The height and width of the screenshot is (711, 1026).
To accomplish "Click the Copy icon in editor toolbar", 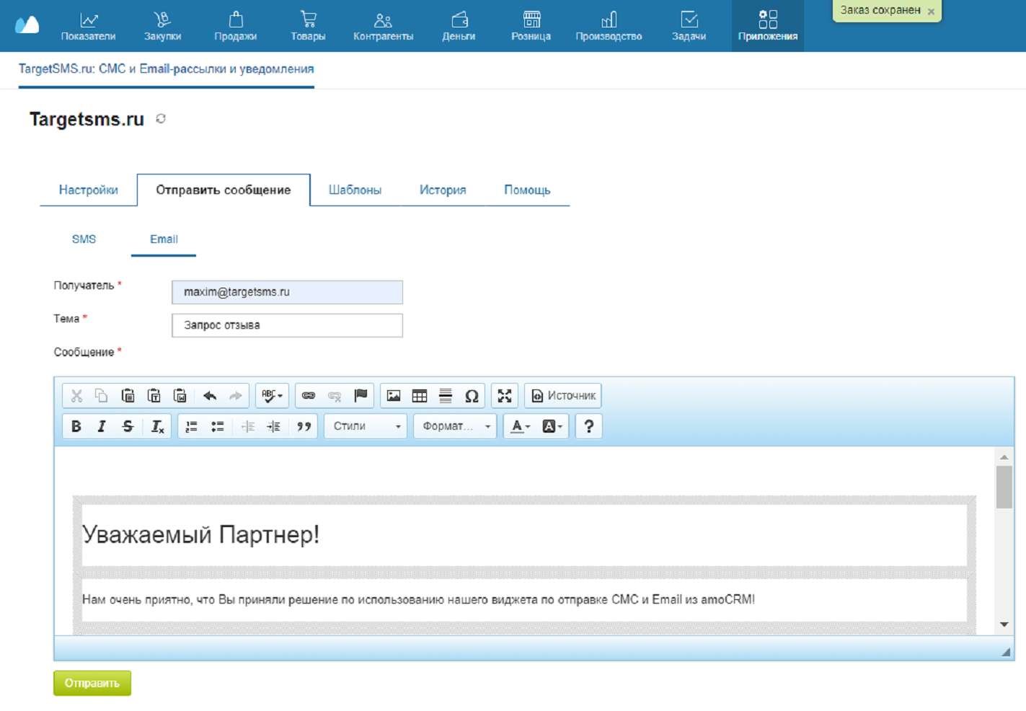I will 102,396.
